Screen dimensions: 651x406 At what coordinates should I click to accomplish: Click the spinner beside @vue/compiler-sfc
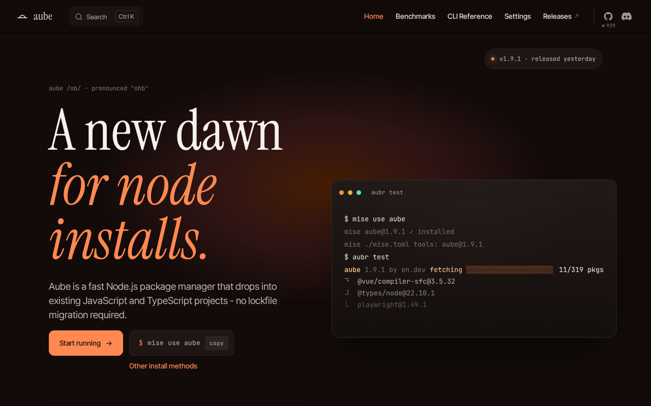[347, 280]
